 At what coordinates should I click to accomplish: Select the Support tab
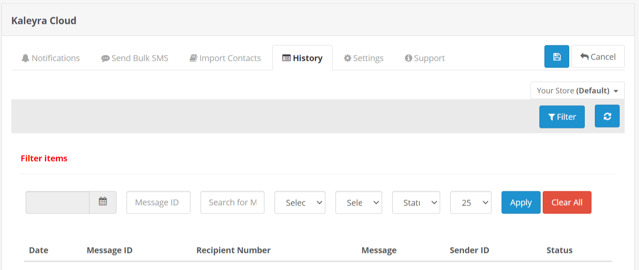(x=425, y=58)
